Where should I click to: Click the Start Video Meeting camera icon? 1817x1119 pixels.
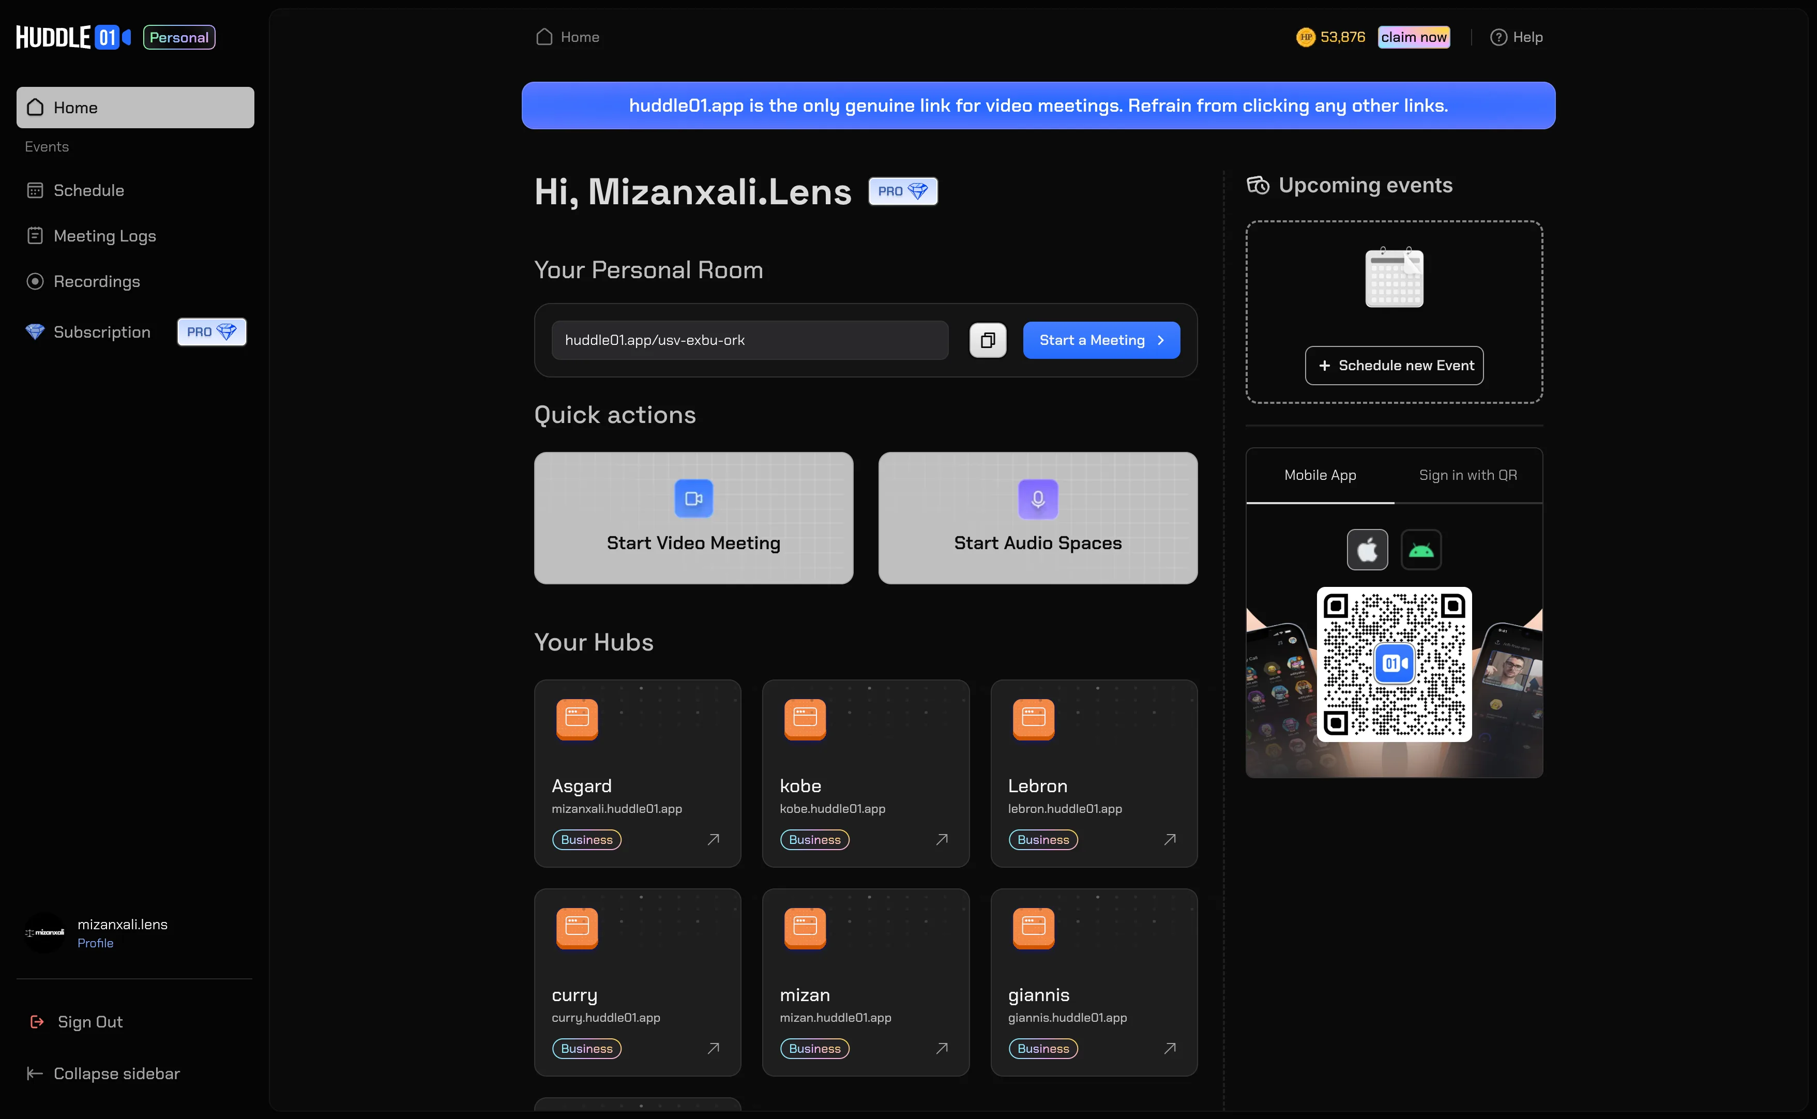pos(693,498)
